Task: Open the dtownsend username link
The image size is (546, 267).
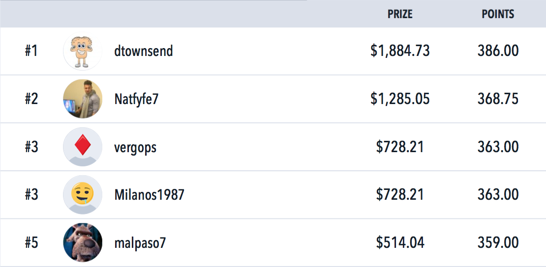Action: coord(144,51)
